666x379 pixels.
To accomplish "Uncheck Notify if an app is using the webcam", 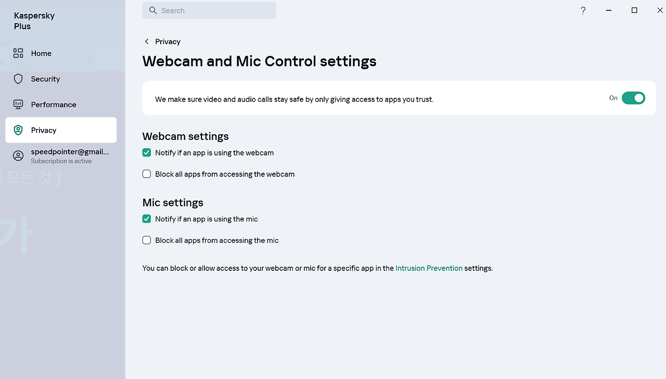I will point(147,153).
